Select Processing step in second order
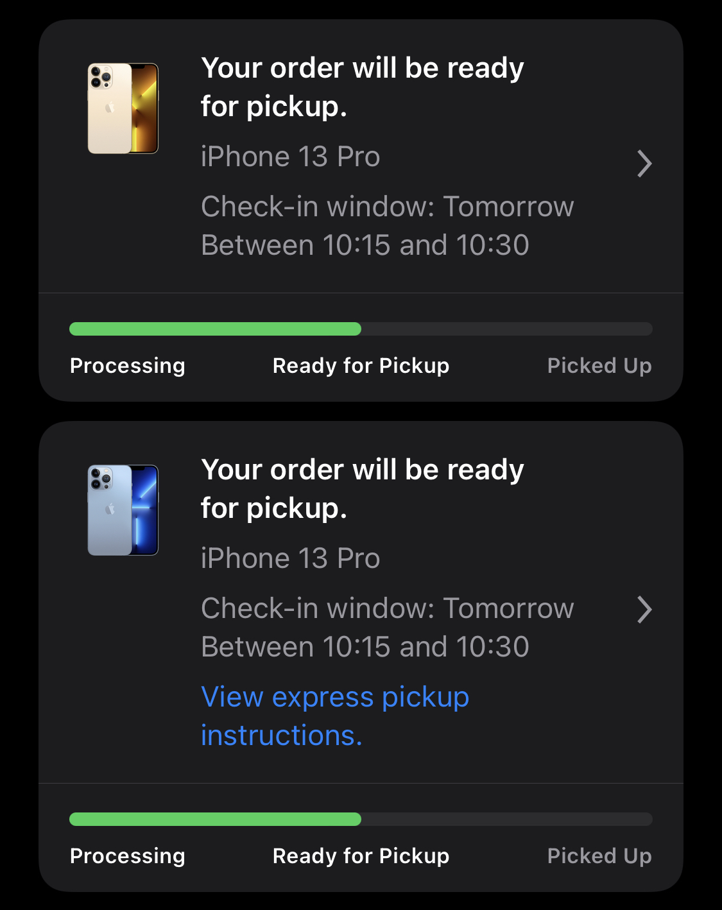The image size is (722, 910). click(x=127, y=856)
